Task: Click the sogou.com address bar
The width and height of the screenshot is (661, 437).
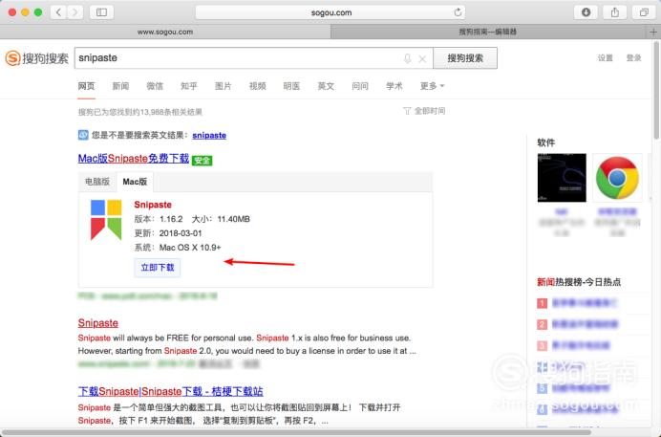Action: point(330,12)
